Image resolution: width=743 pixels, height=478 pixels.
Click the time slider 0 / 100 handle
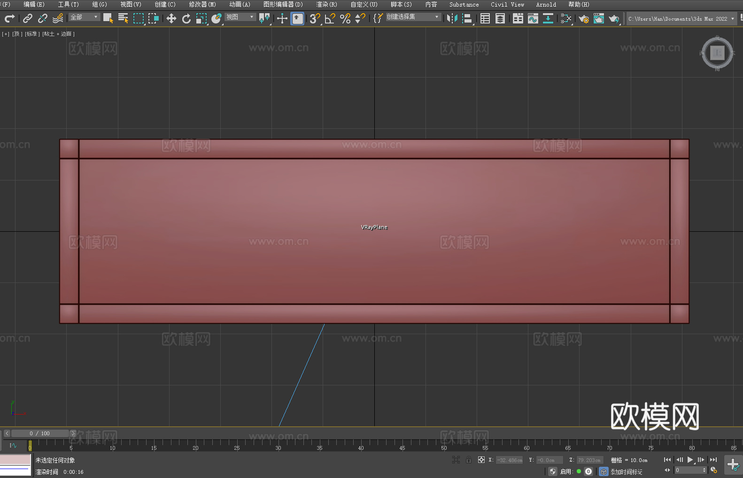40,433
